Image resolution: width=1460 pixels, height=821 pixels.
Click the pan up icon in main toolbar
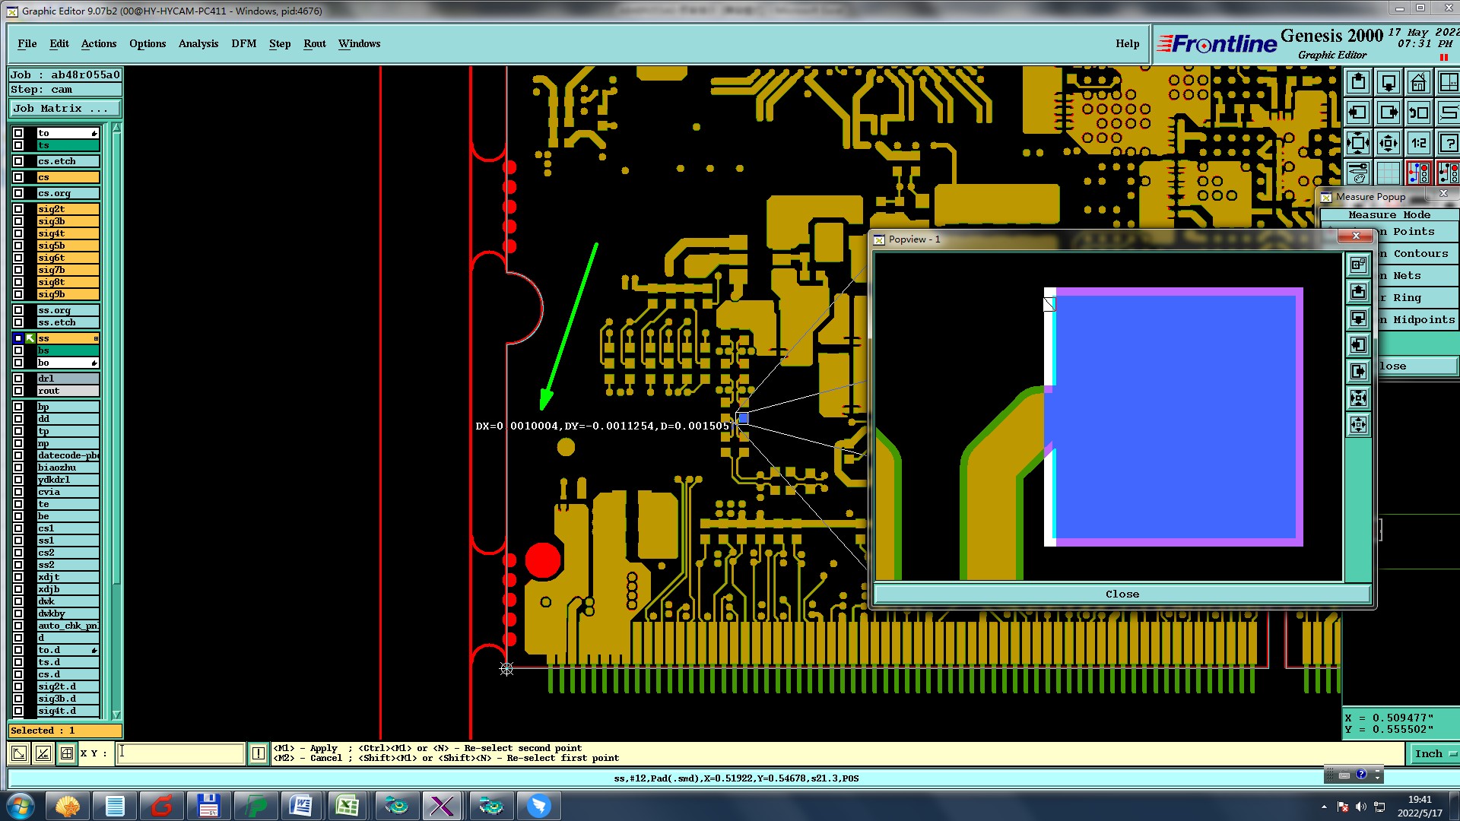pos(1358,82)
